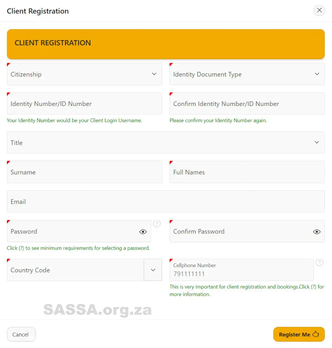Click the cellphone number help icon
The height and width of the screenshot is (348, 332).
pyautogui.click(x=320, y=262)
